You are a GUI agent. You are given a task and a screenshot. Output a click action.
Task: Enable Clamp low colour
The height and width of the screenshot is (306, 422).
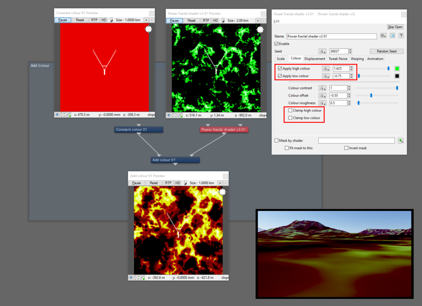[x=290, y=118]
